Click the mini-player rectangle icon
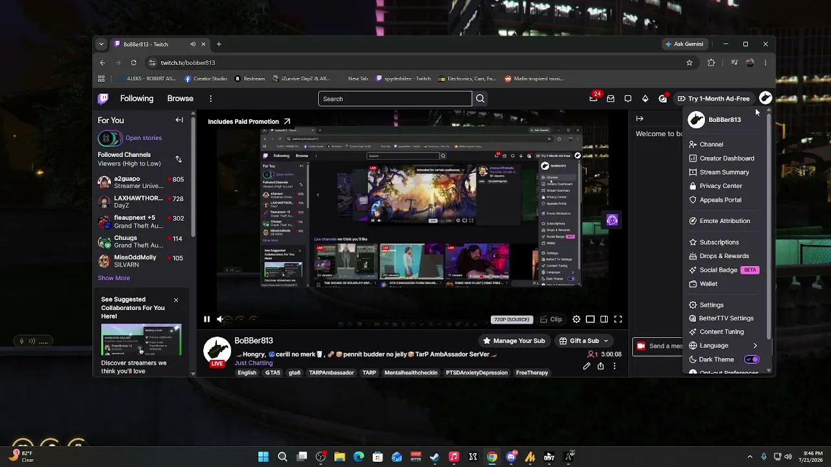Viewport: 831px width, 467px height. pos(590,319)
